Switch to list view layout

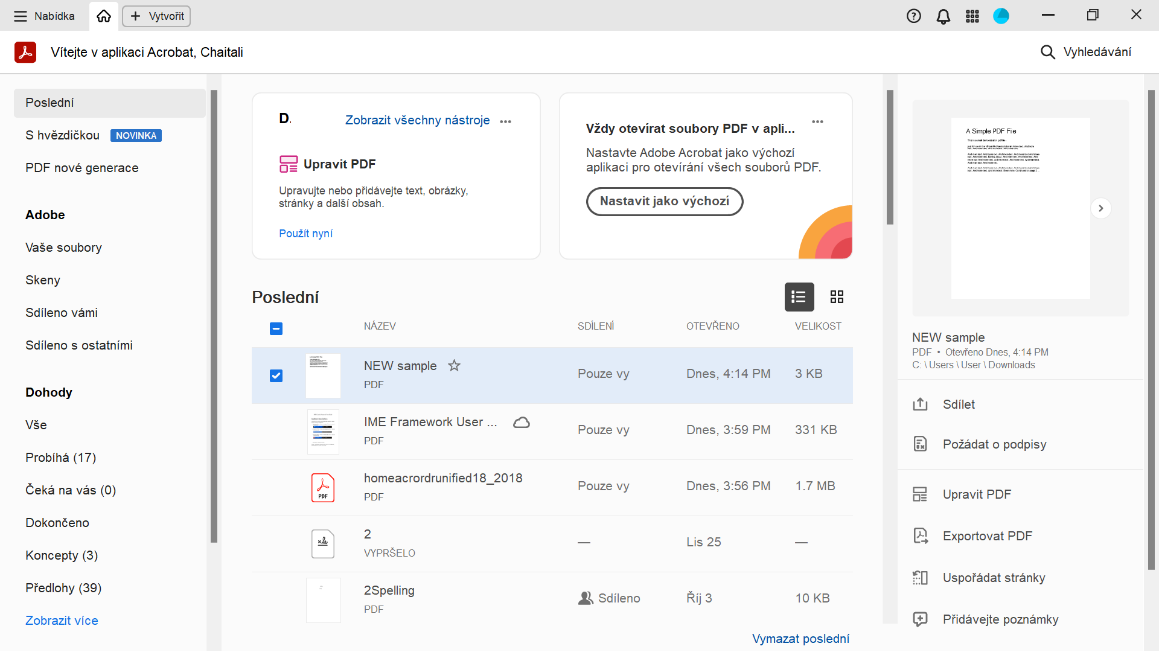pos(799,296)
